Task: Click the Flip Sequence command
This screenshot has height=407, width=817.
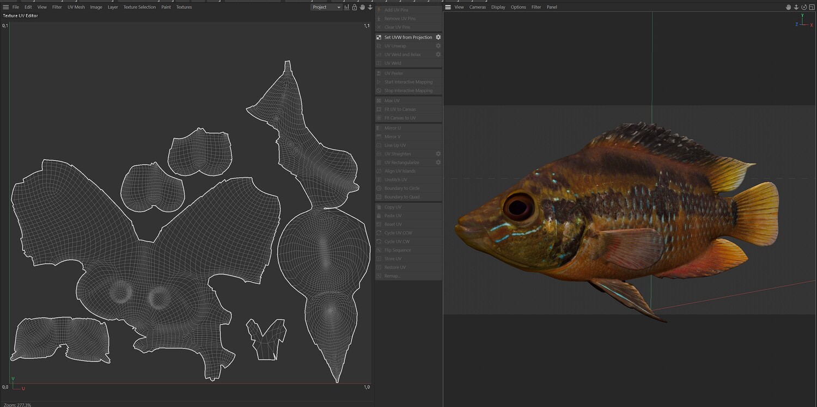Action: click(x=408, y=250)
